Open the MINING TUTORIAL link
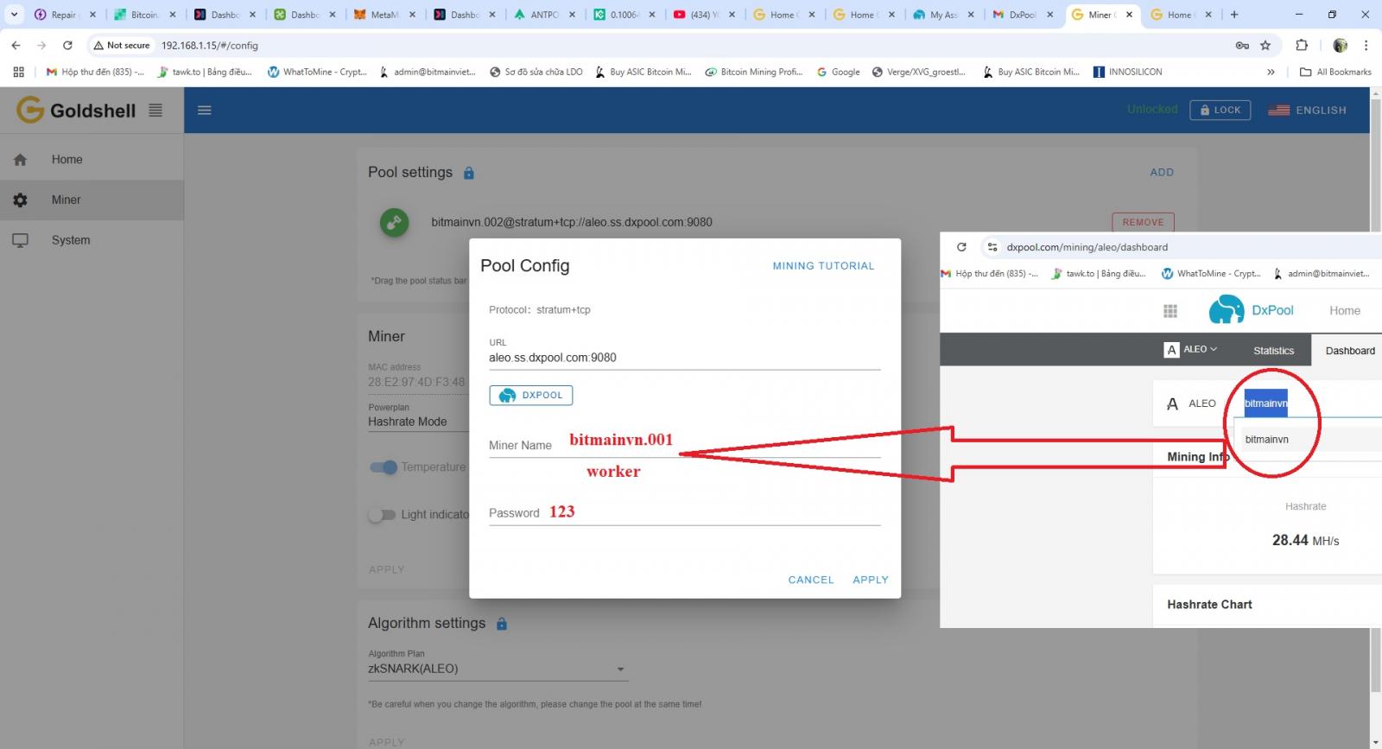 [x=823, y=266]
